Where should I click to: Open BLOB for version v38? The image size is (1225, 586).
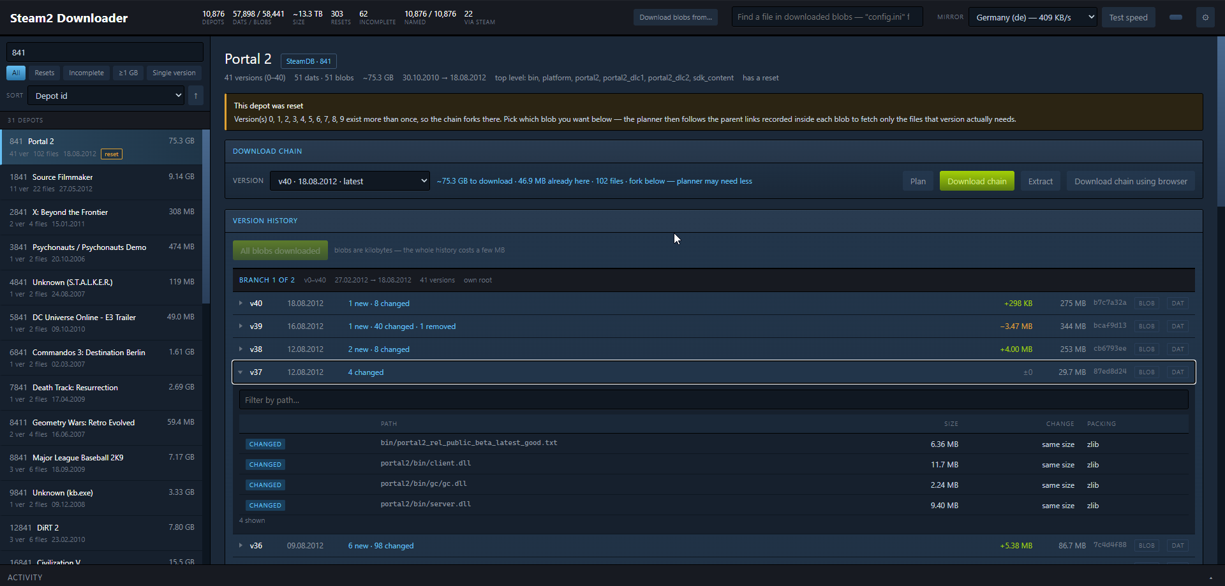click(1147, 349)
